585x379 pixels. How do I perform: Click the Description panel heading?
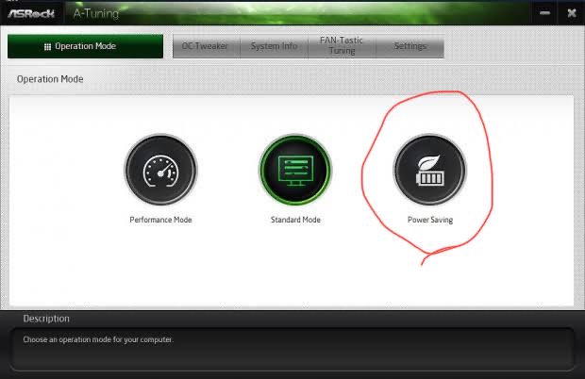pyautogui.click(x=46, y=319)
